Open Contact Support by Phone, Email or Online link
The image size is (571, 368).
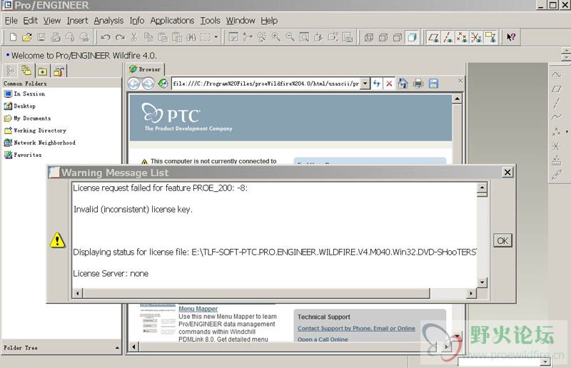pos(356,328)
